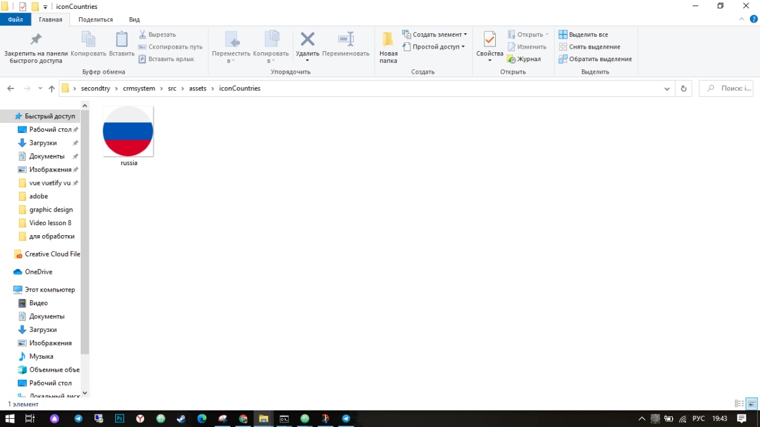This screenshot has width=760, height=427.
Task: Click the Refresh address bar button
Action: click(683, 88)
